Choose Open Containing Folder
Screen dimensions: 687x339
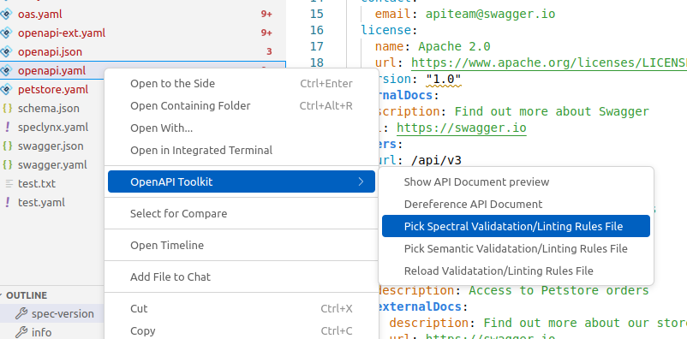pyautogui.click(x=242, y=106)
